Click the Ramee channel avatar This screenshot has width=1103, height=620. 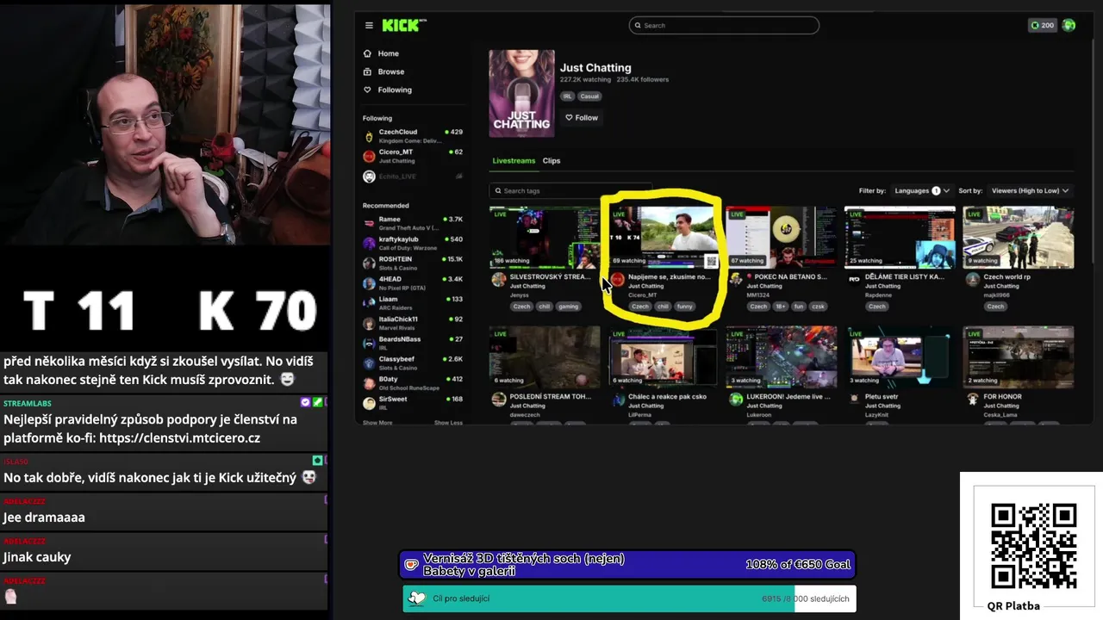pyautogui.click(x=369, y=223)
